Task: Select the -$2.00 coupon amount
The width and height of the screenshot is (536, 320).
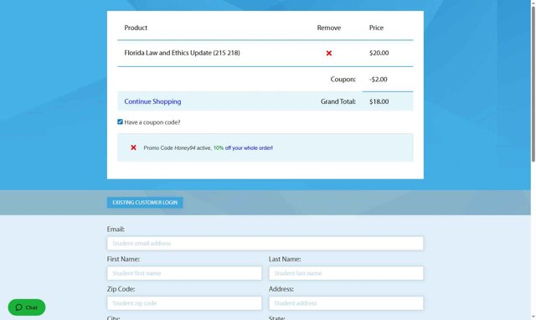Action: coord(378,80)
